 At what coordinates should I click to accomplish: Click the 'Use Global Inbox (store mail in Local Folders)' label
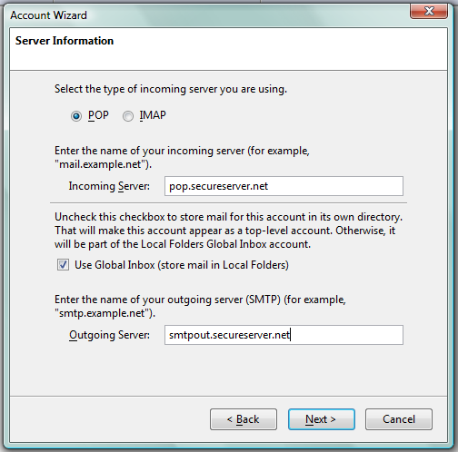click(182, 265)
